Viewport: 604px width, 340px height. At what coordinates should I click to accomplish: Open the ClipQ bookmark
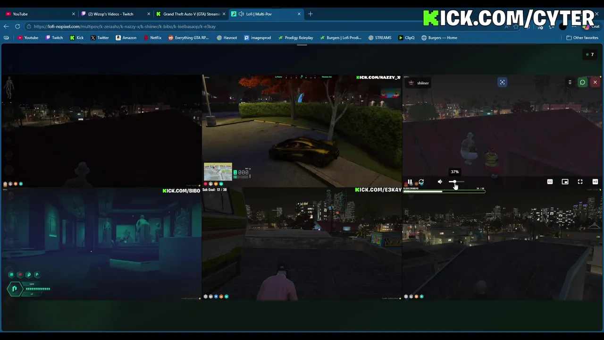point(406,38)
